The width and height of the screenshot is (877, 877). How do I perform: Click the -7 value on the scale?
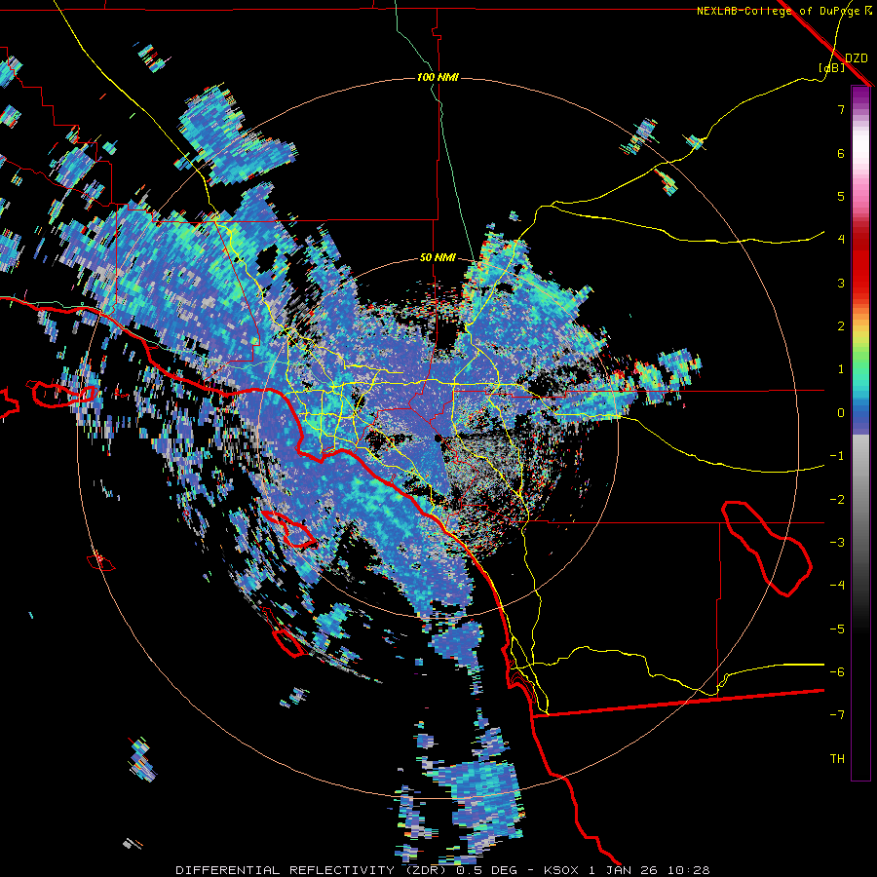[x=837, y=715]
